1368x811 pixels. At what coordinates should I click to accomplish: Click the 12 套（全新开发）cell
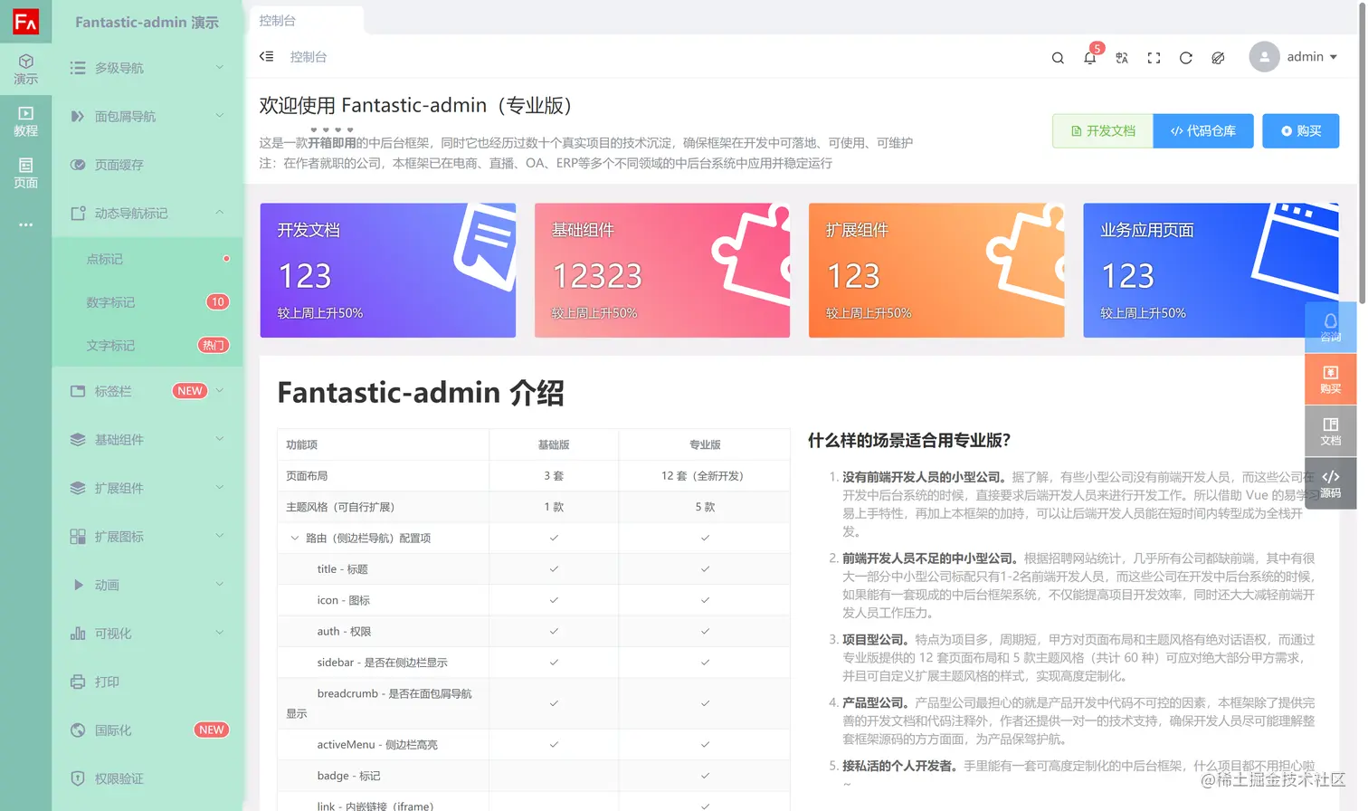(x=705, y=476)
